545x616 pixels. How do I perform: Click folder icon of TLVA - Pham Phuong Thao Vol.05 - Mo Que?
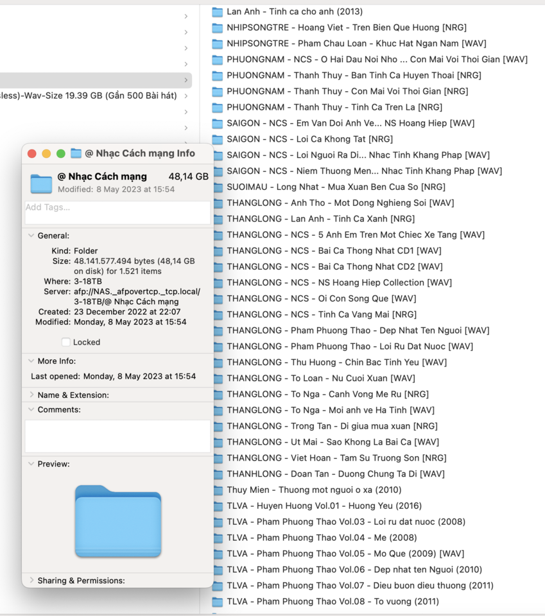(218, 554)
